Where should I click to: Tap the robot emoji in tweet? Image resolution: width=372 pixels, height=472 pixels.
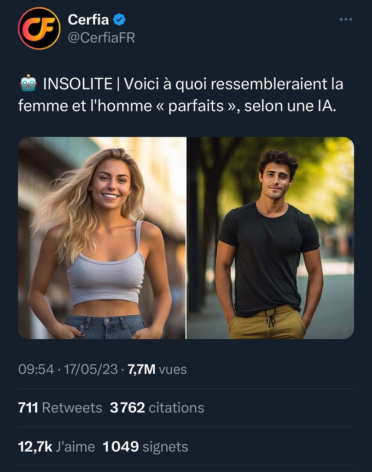(29, 83)
